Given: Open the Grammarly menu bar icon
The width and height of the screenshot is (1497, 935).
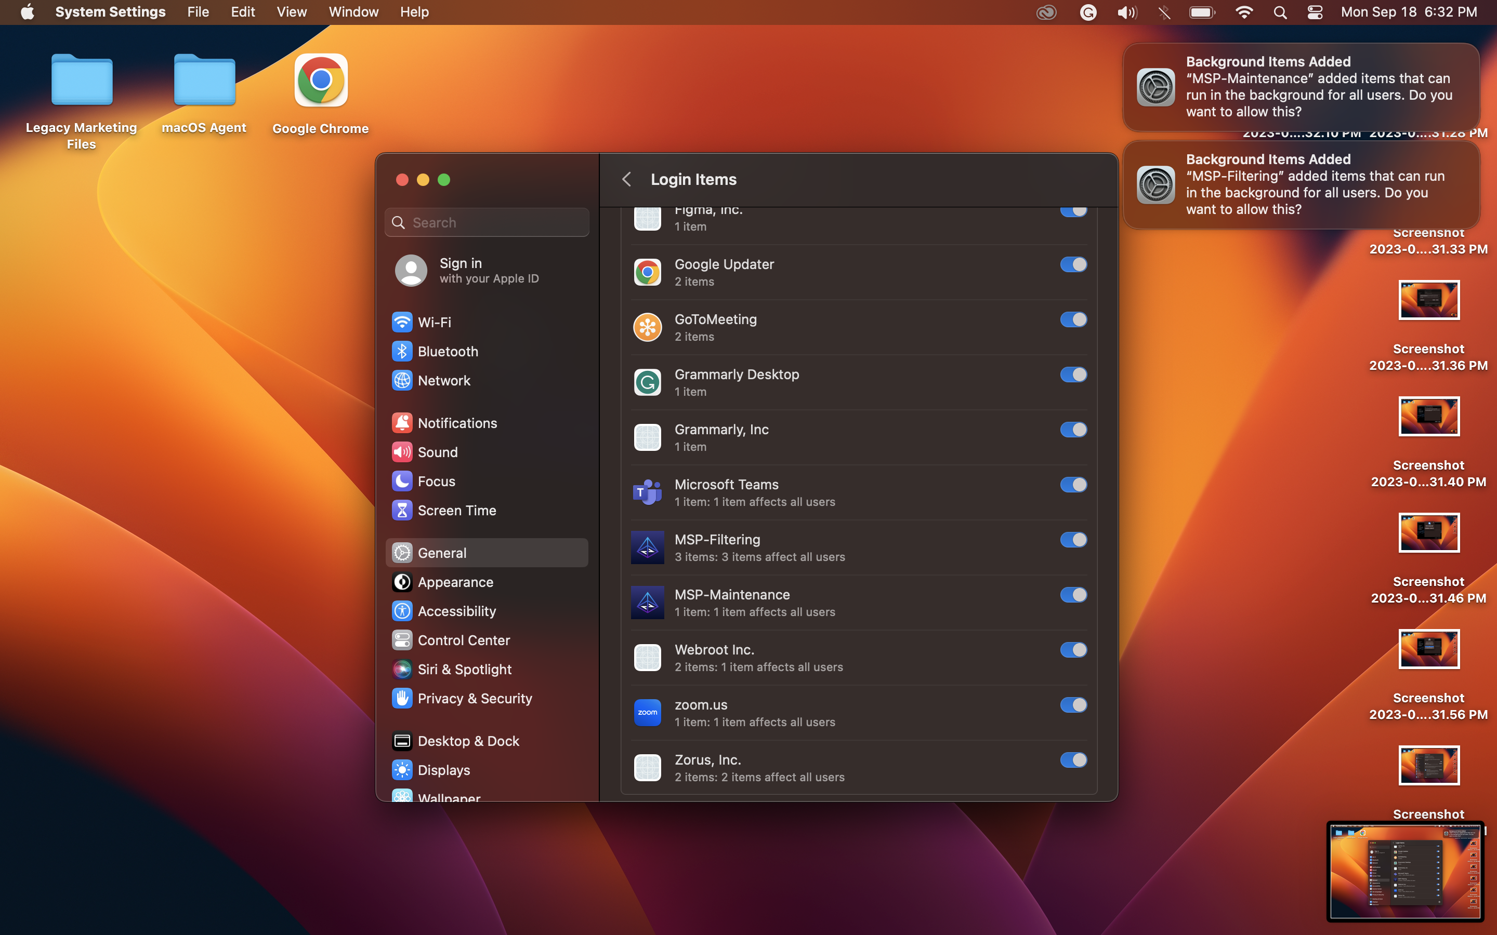Looking at the screenshot, I should (1087, 12).
